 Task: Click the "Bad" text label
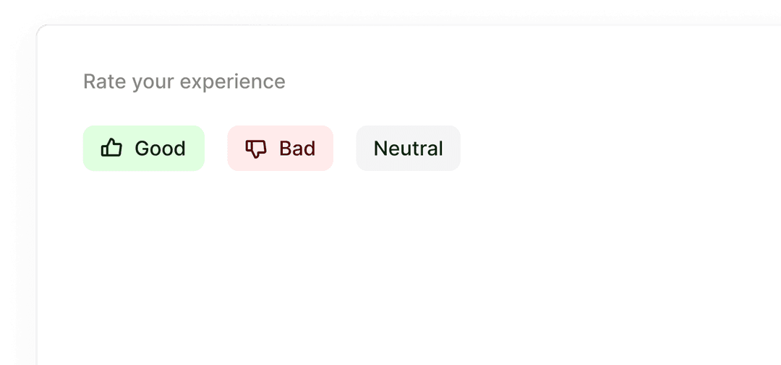point(297,149)
